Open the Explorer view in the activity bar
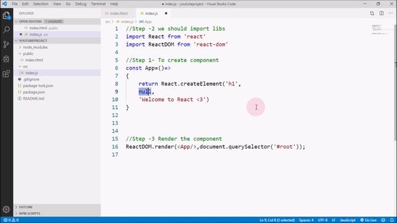The width and height of the screenshot is (397, 223). 6,15
